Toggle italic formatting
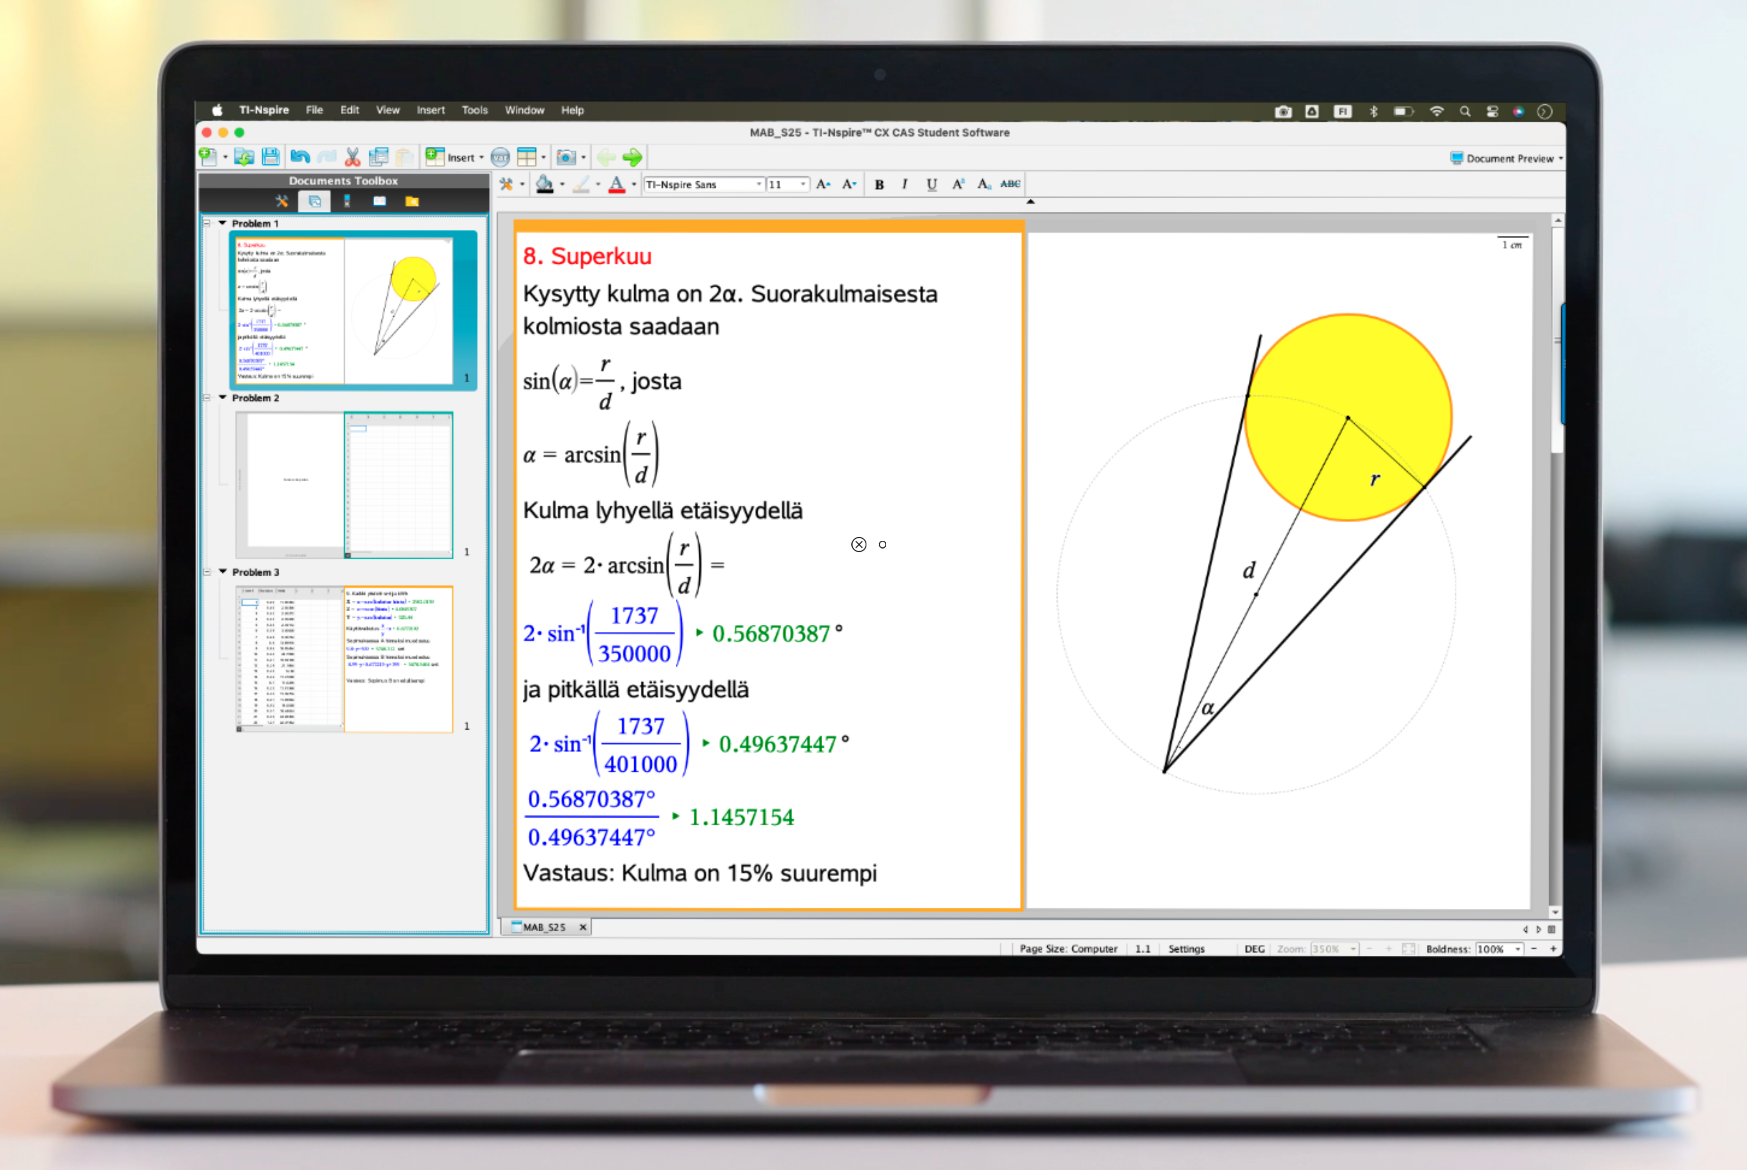 tap(905, 184)
